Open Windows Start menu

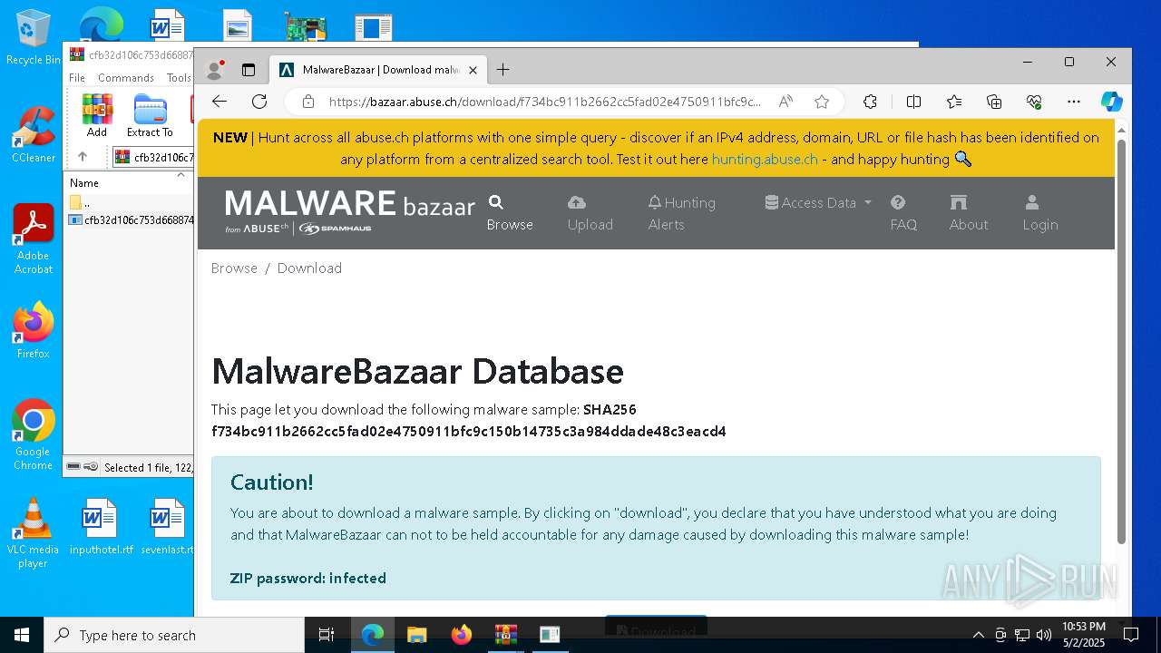point(22,635)
